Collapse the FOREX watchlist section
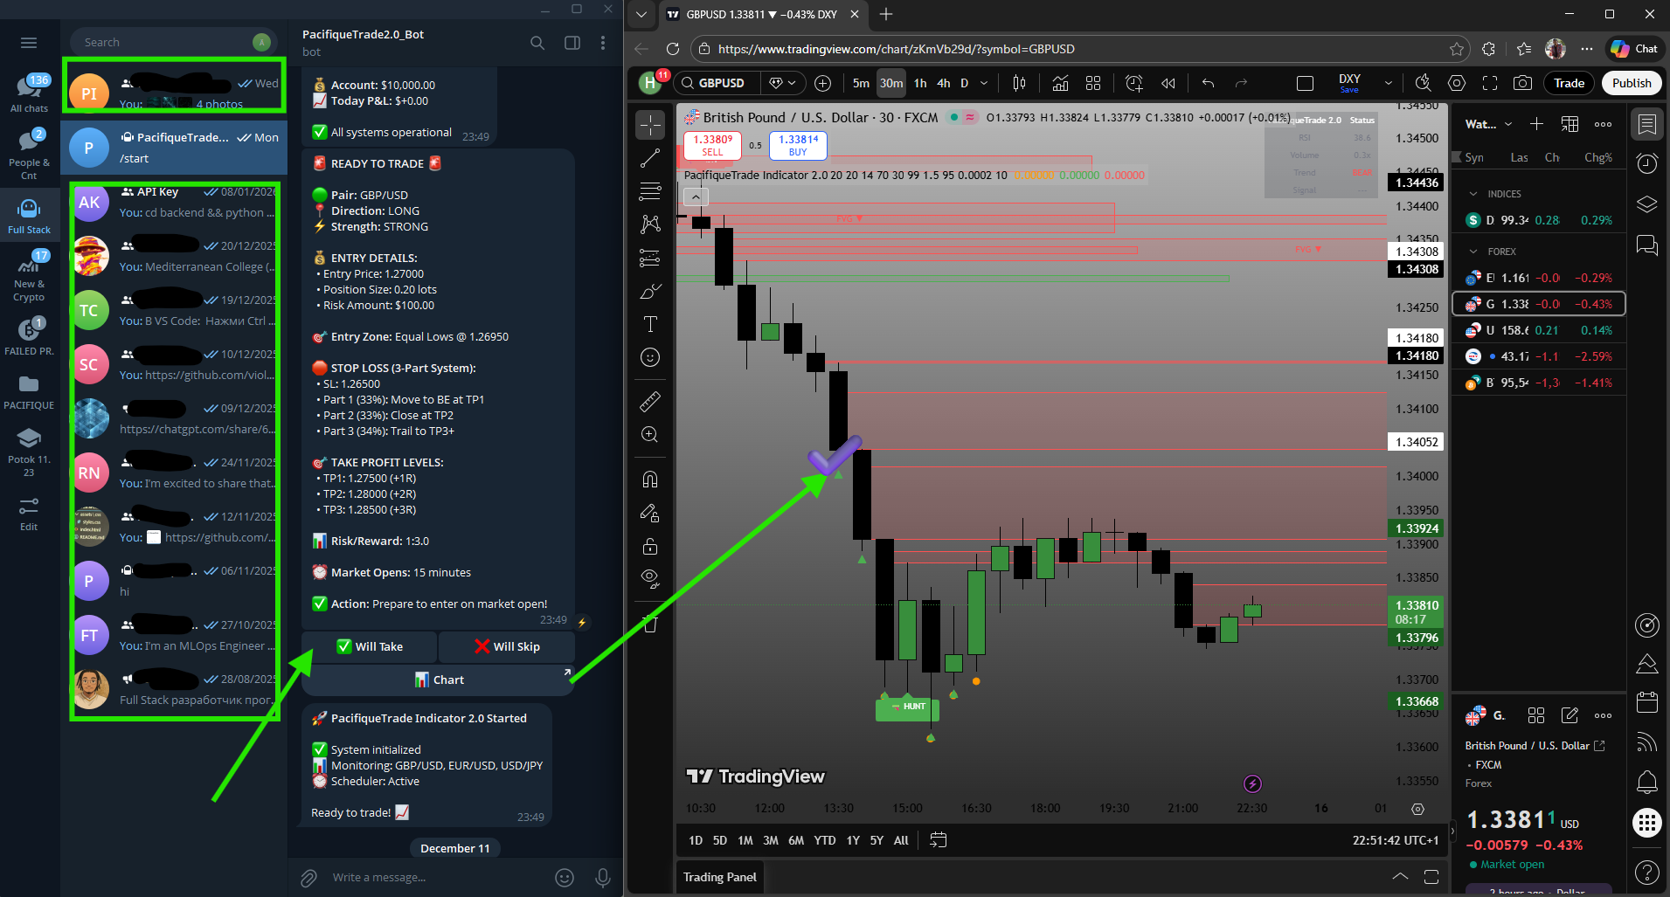The height and width of the screenshot is (897, 1670). tap(1473, 252)
